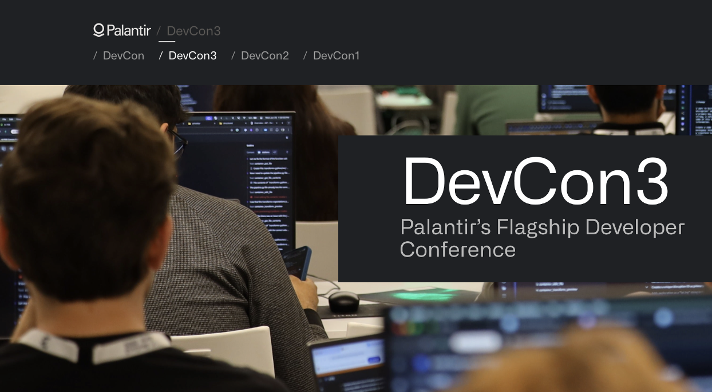Select the DevCon navigation tab
This screenshot has width=712, height=392.
click(x=123, y=55)
